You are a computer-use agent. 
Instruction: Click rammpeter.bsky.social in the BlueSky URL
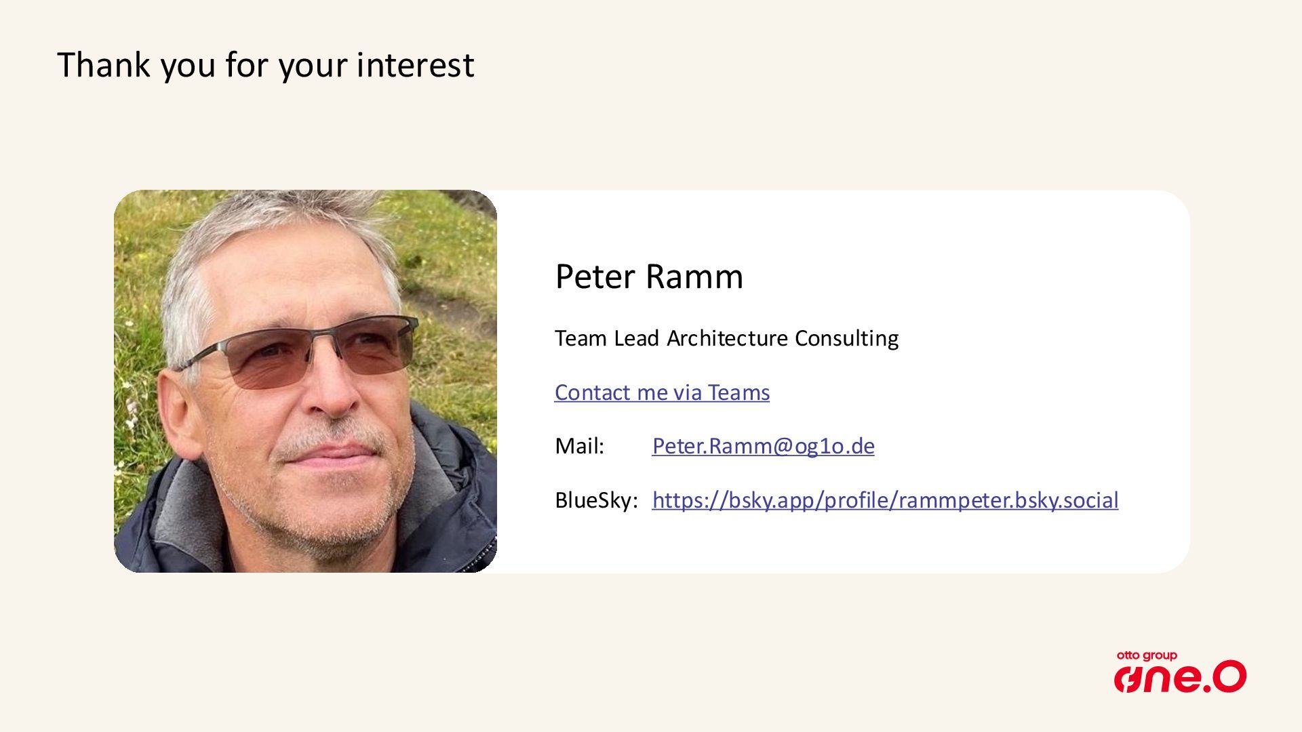click(x=1008, y=500)
